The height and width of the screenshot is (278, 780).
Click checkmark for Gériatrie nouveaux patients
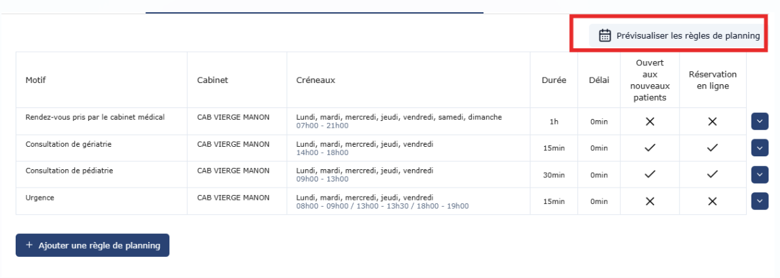tap(649, 147)
